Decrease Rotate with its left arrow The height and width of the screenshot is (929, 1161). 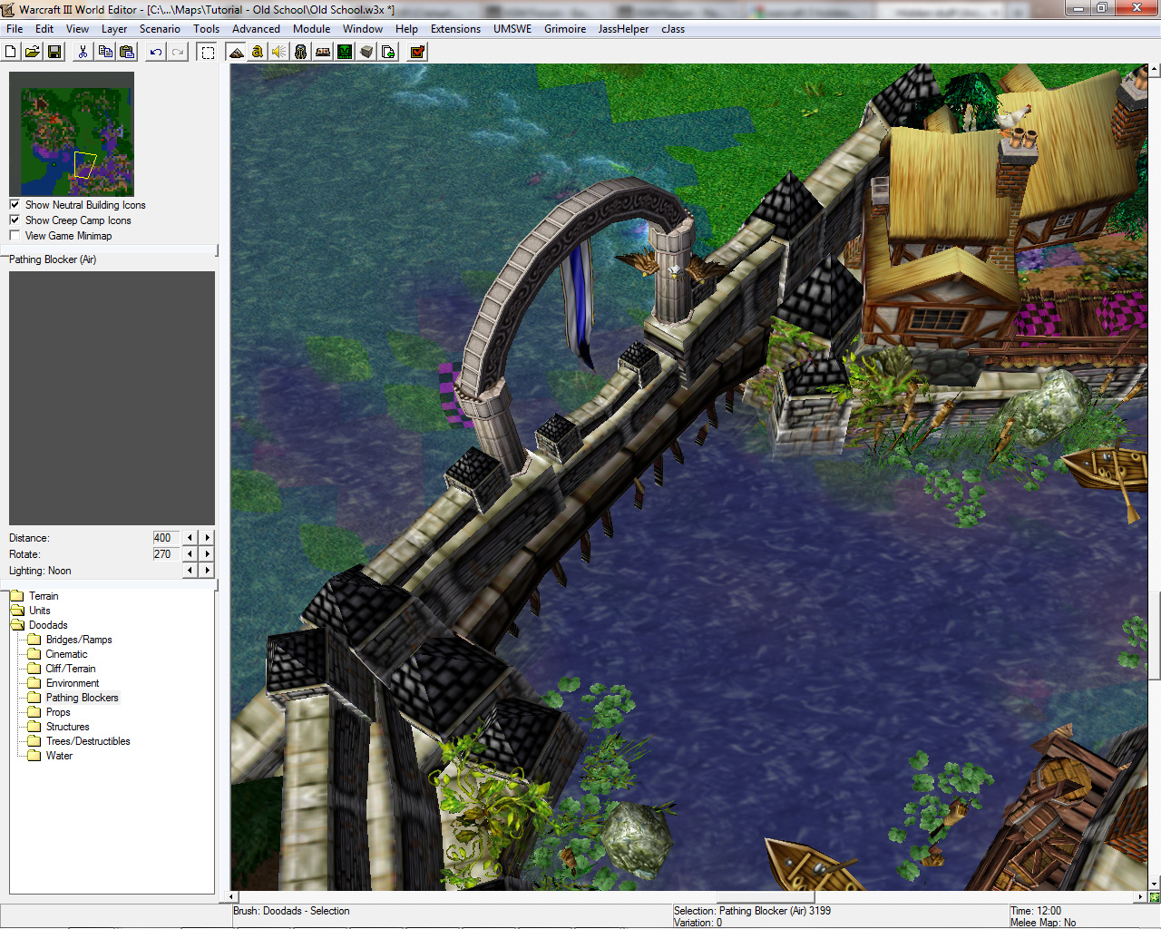coord(190,554)
